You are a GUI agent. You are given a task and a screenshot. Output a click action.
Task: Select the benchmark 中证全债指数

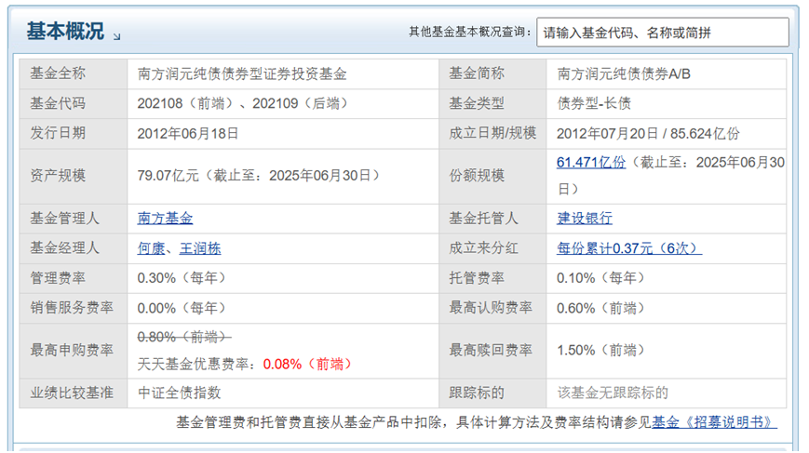pos(179,393)
